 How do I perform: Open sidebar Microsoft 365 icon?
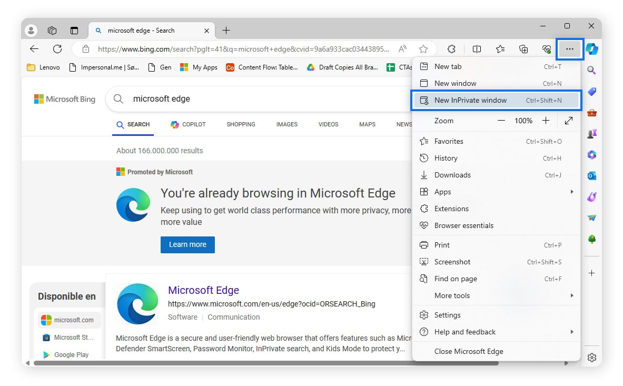point(591,154)
